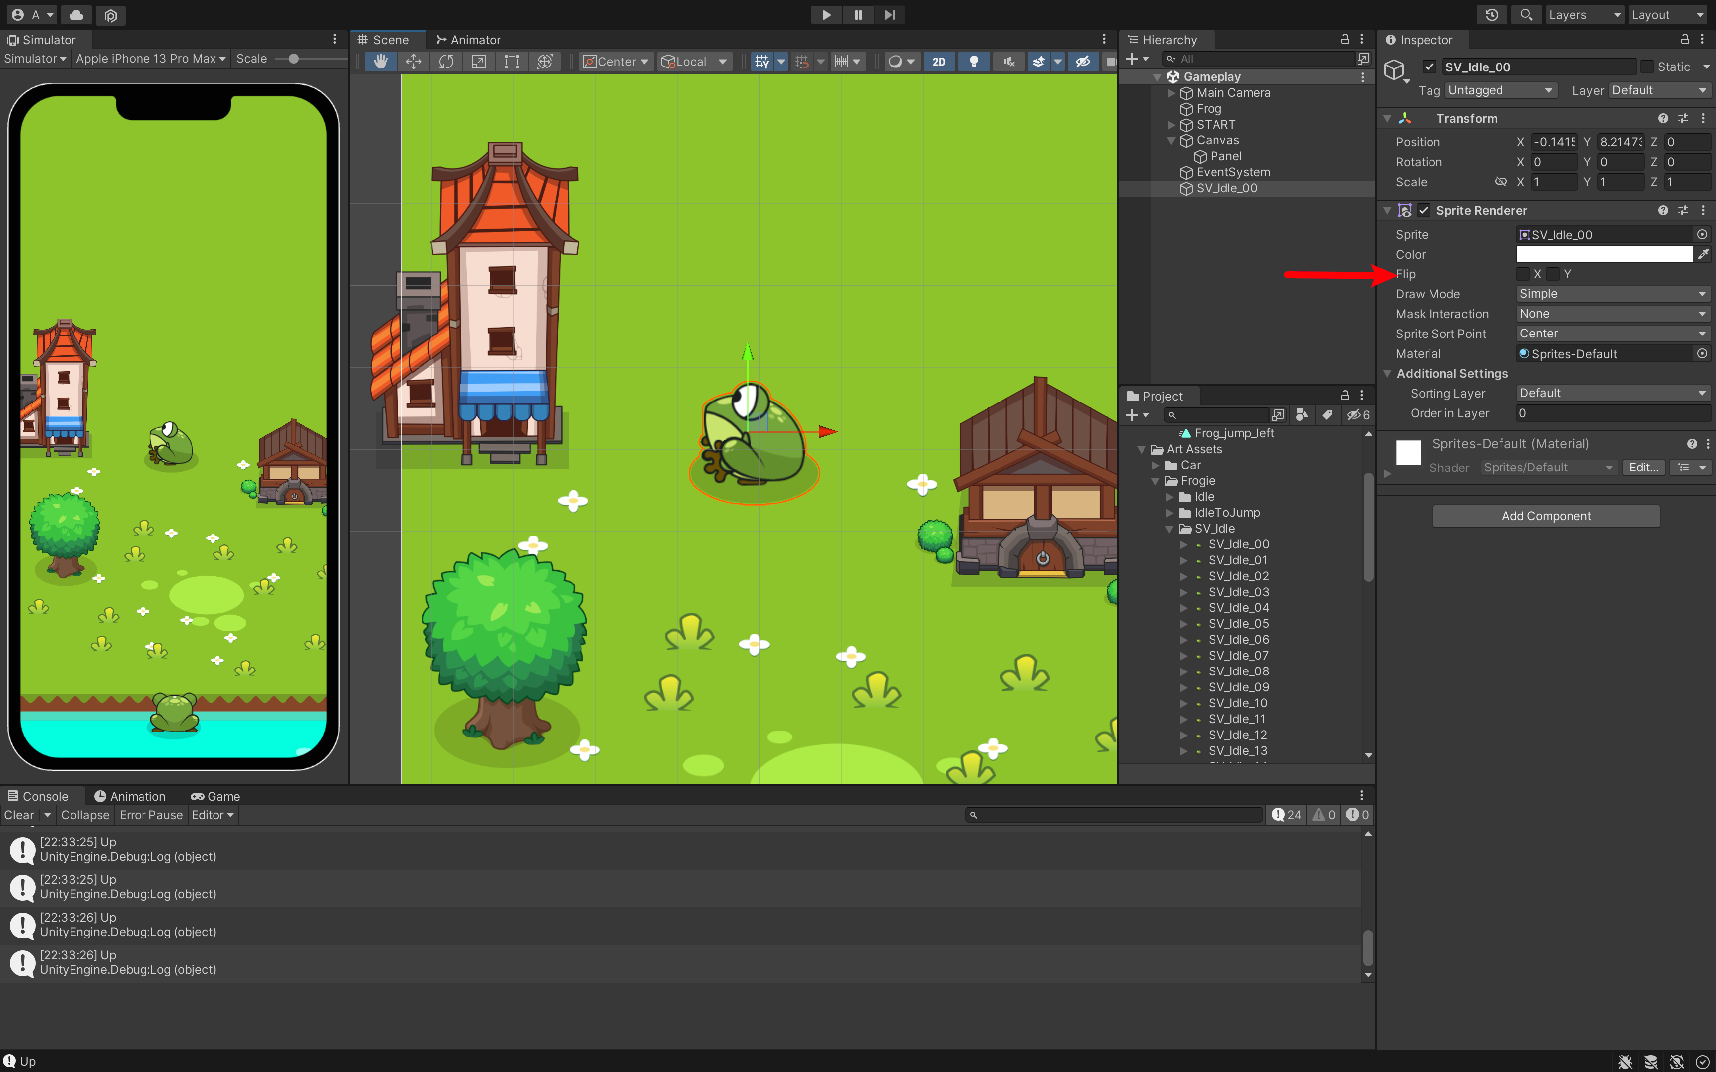Switch to the Animation tab
Screen dimensions: 1716x1072
pos(130,796)
